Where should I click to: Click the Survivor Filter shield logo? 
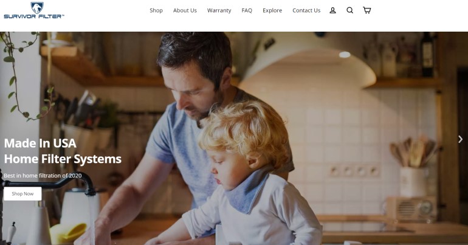point(37,8)
